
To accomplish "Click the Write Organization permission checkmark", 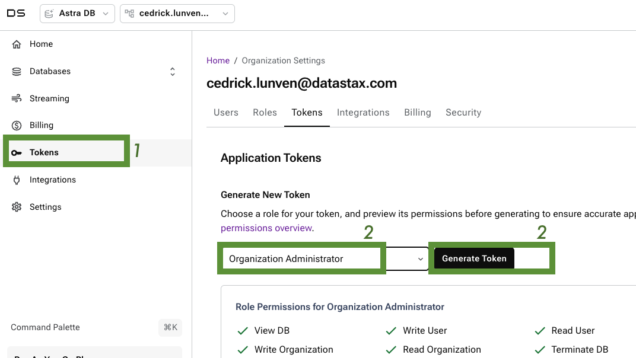I will (243, 350).
